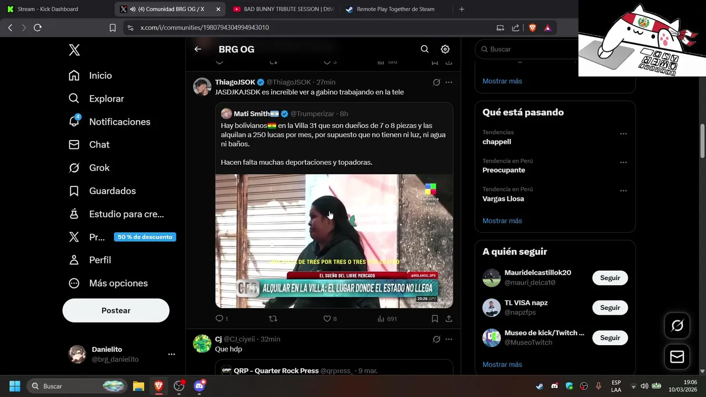Screen dimensions: 706x397
Task: Click the Postear button
Action: (x=116, y=310)
